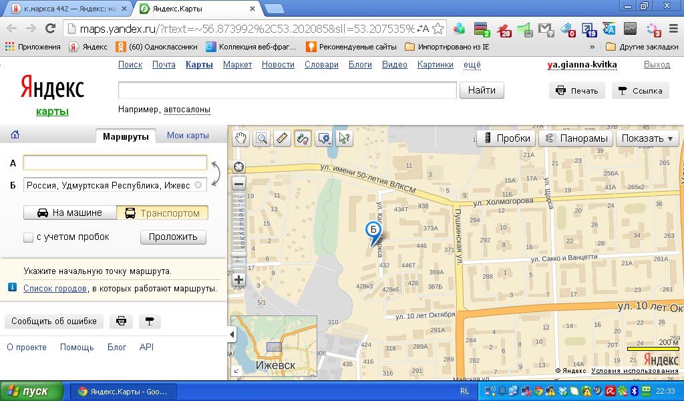Click the Ссылка button in the header
The width and height of the screenshot is (684, 401).
tap(641, 90)
